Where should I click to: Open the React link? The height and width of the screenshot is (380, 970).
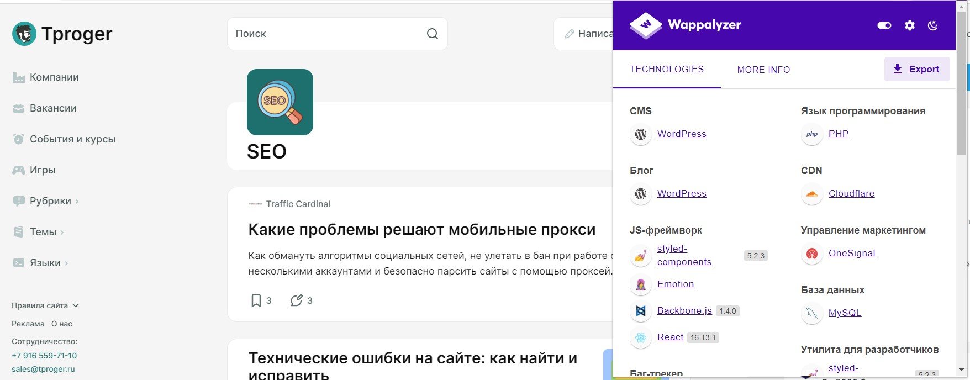(x=670, y=337)
